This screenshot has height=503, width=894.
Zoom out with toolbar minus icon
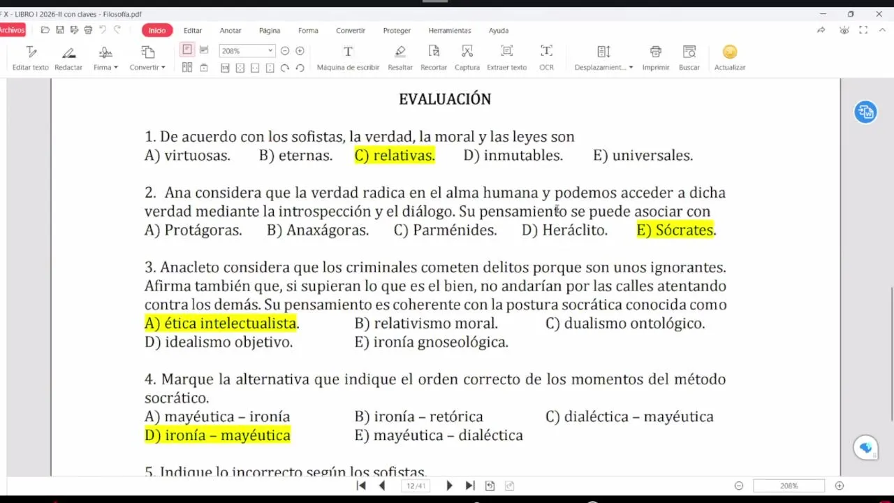click(285, 51)
